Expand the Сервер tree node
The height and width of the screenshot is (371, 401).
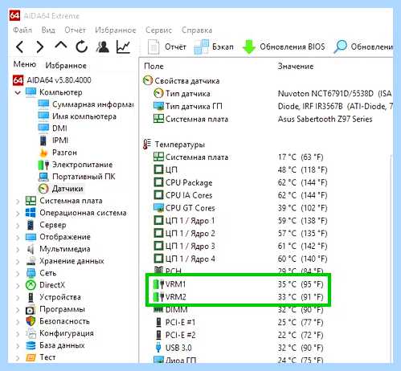[18, 226]
